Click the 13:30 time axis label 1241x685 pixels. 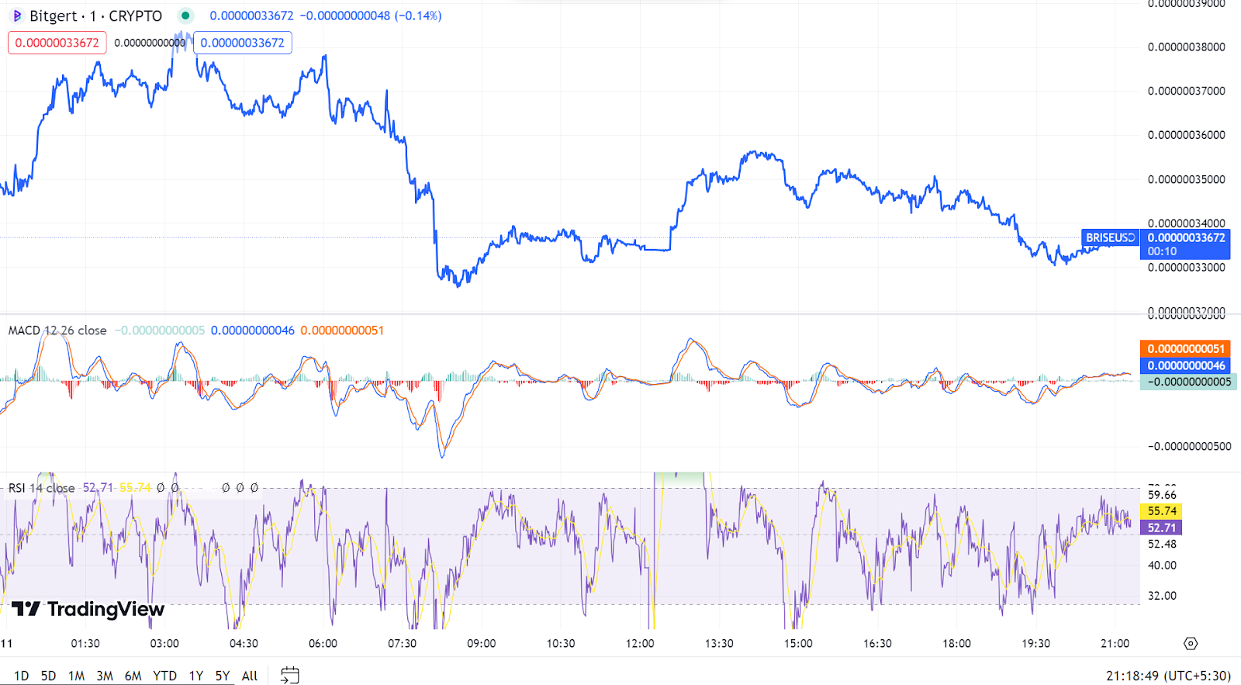click(719, 643)
